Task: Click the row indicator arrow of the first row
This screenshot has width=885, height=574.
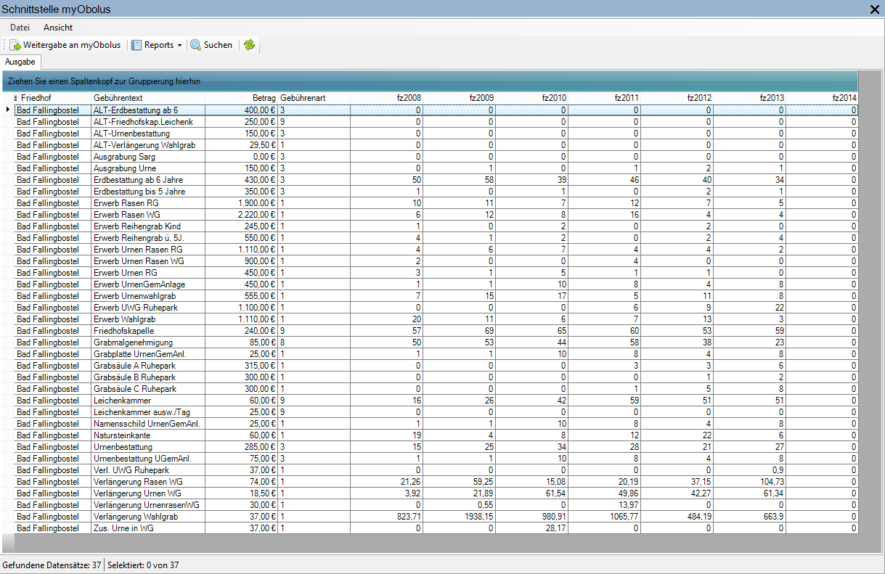Action: point(9,110)
